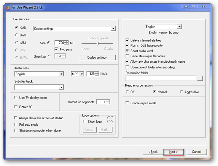Enable Full auto mode checkbox
This screenshot has width=218, height=166.
tap(16, 124)
